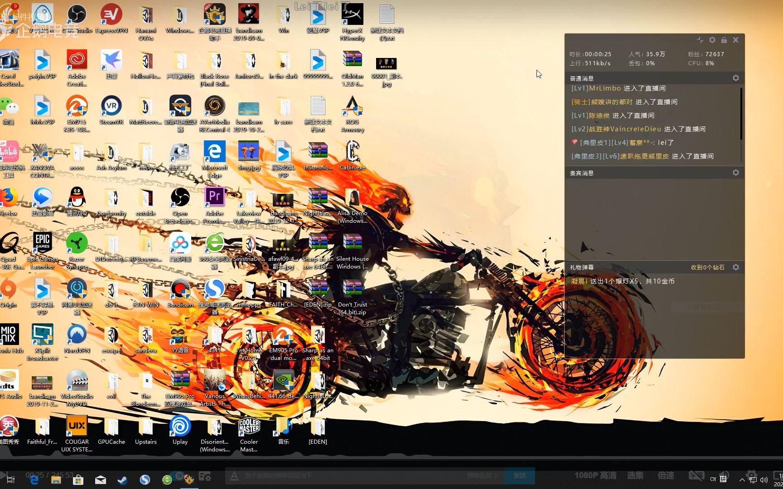Open the Alisa Demo (Windows...) folder
The image size is (783, 489).
point(352,205)
